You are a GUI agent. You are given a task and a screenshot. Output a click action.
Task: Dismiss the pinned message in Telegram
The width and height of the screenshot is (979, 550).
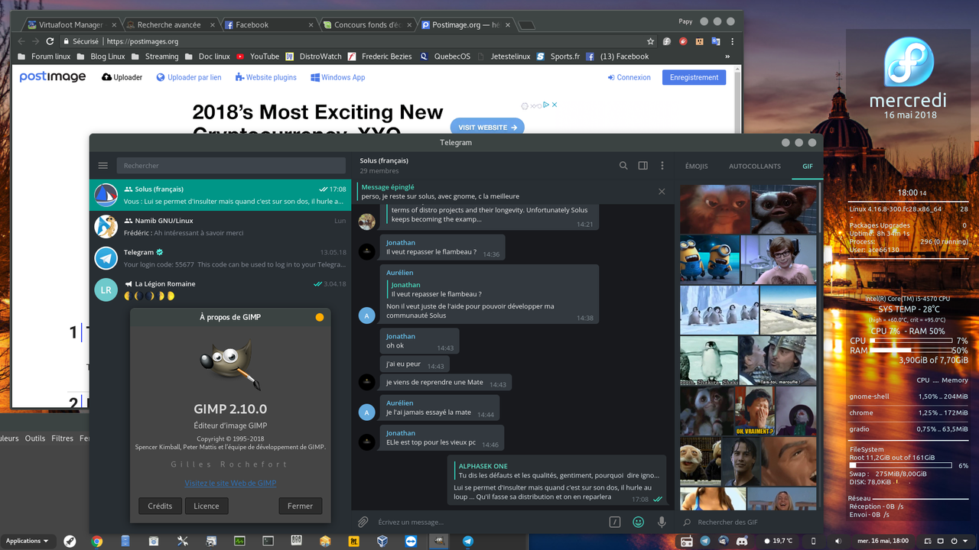point(662,192)
